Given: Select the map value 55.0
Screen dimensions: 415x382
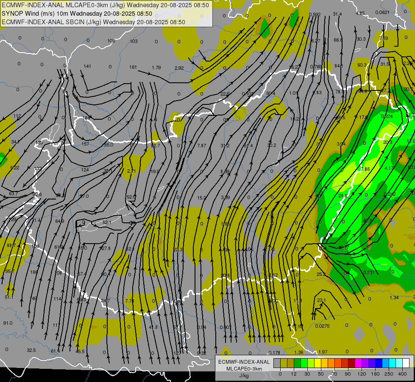Looking at the screenshot, I should pos(109,145).
